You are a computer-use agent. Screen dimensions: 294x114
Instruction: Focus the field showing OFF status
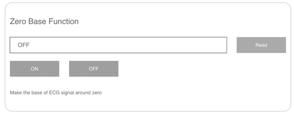click(118, 45)
